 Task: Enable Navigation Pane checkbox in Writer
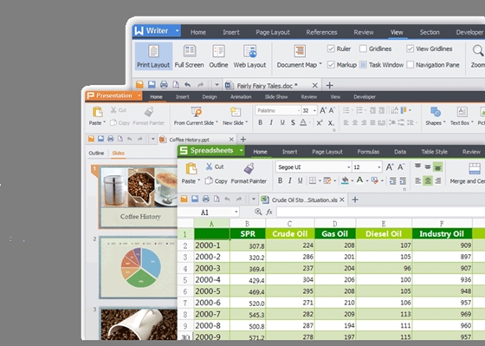[x=411, y=65]
